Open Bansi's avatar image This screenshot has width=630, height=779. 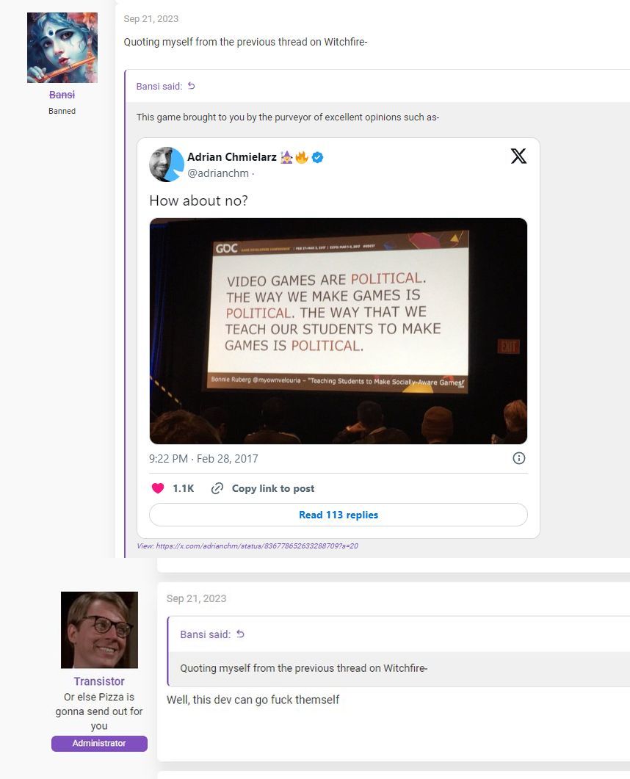click(x=62, y=48)
